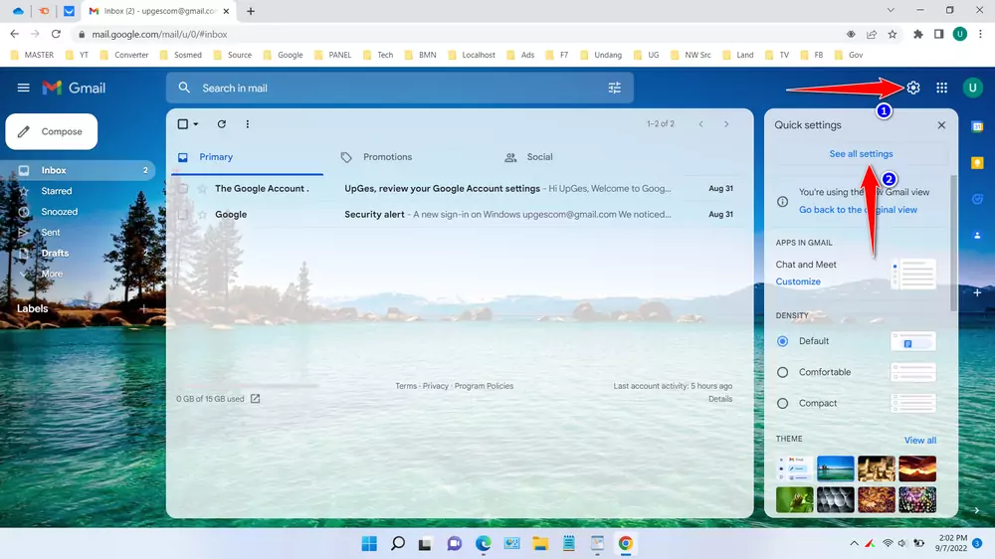Screen dimensions: 995x559
Task: Check the Security alert email row
Action: tap(183, 215)
